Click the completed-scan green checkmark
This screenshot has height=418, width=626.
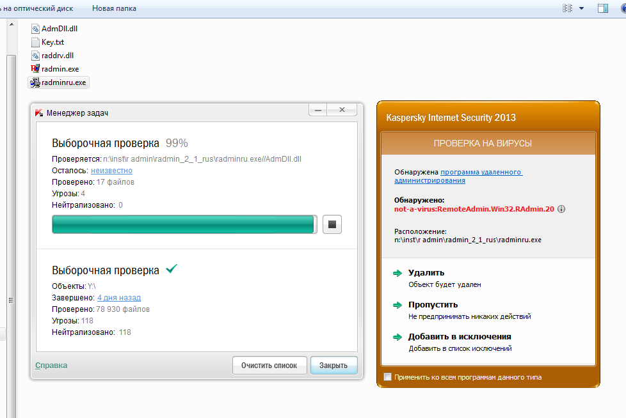click(x=172, y=269)
